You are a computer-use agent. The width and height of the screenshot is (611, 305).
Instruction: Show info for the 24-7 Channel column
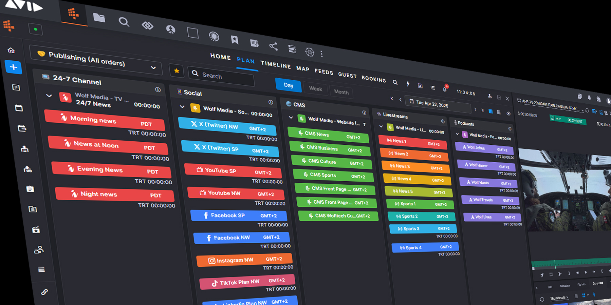coord(158,89)
